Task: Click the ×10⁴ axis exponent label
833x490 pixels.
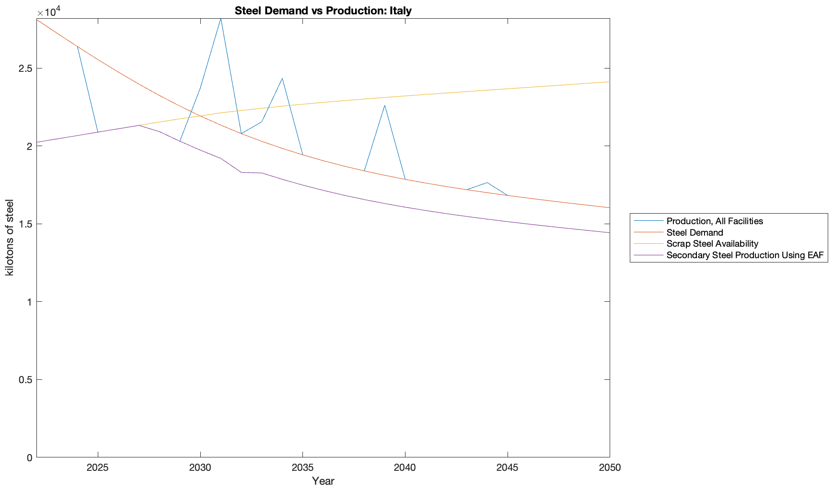Action: tap(48, 11)
